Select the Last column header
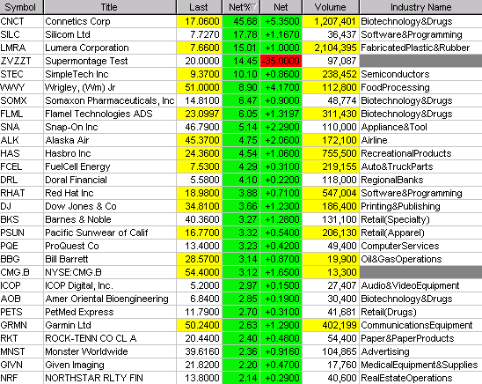 [199, 7]
